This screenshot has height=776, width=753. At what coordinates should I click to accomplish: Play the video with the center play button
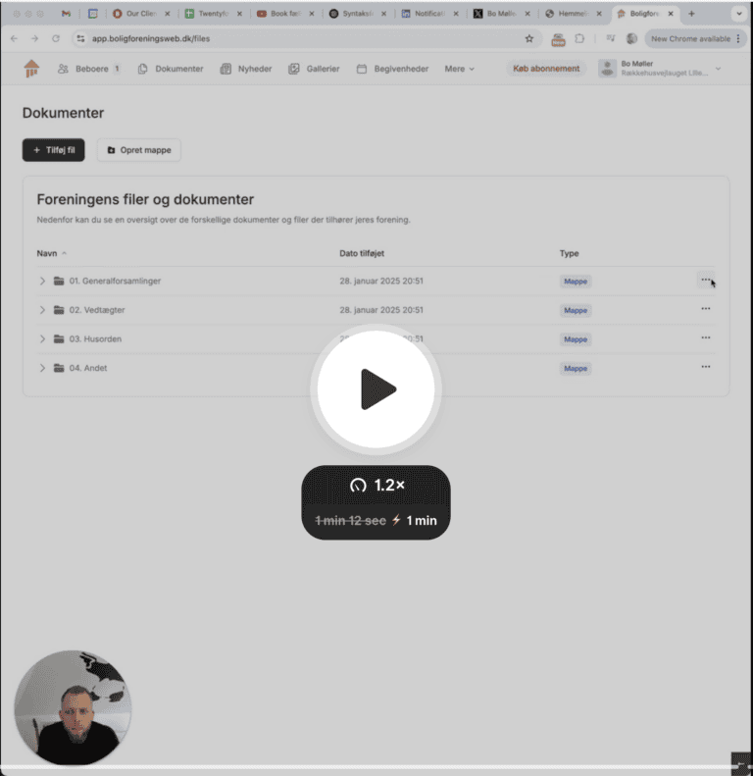[x=376, y=389]
